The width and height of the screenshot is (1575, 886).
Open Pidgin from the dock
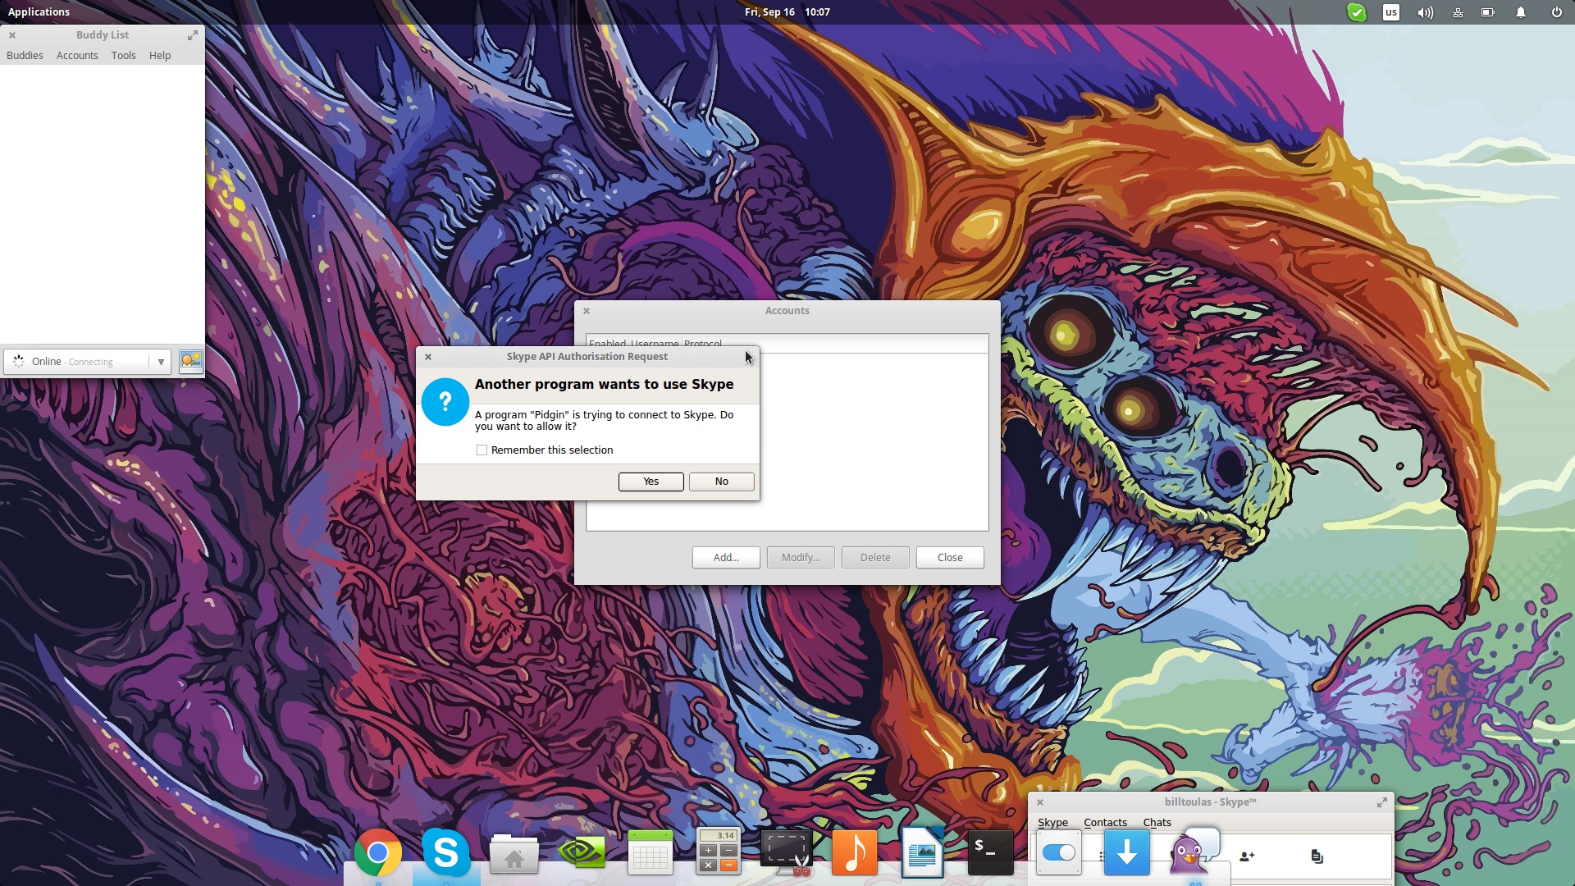(1194, 852)
